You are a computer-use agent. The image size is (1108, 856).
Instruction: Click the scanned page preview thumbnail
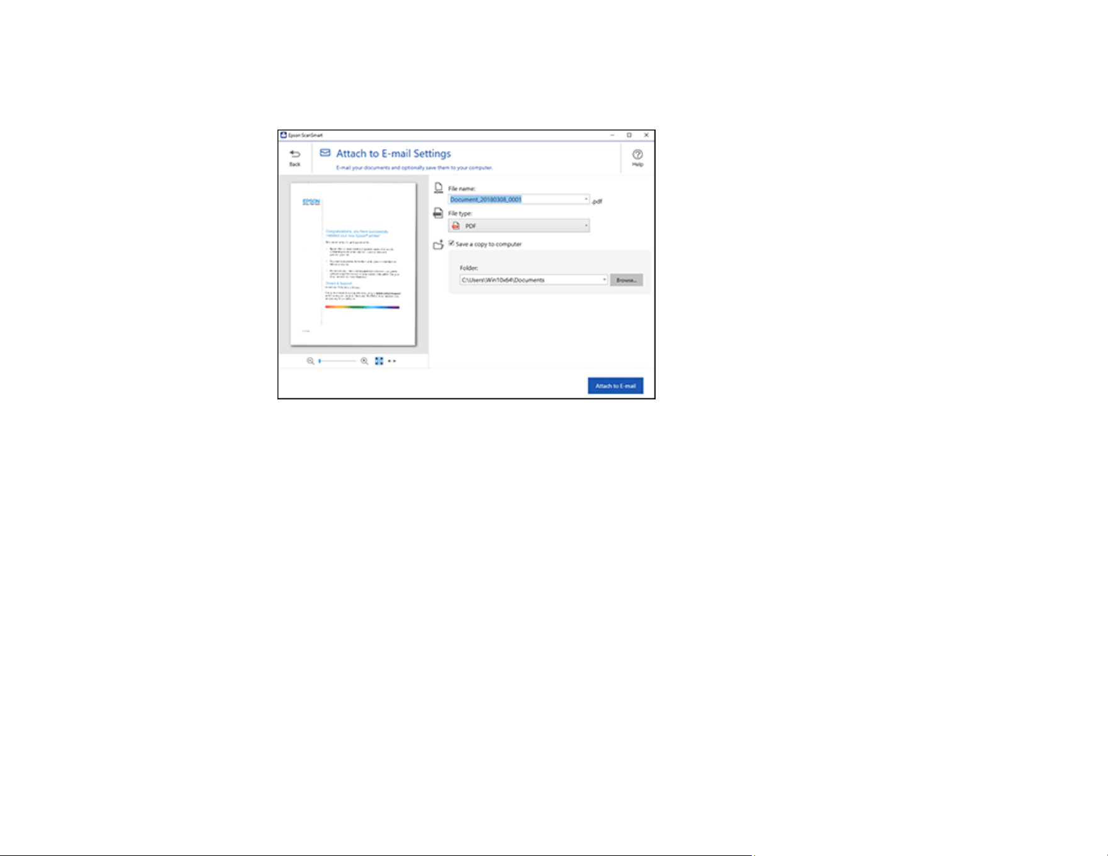pos(353,264)
